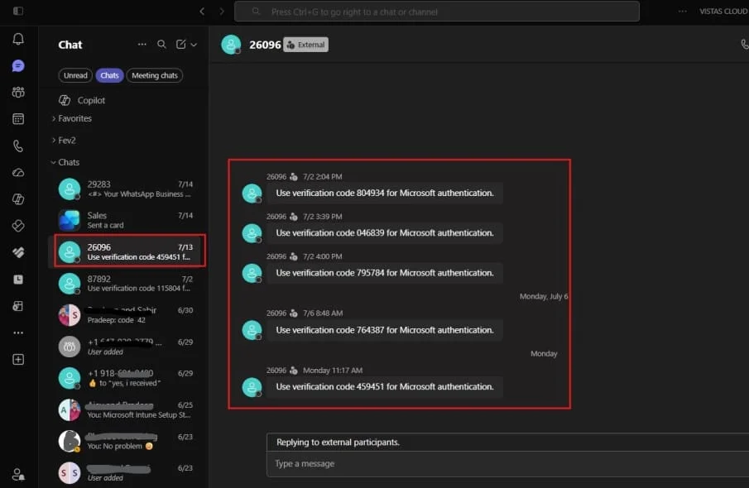Click the Add apps plus icon

pyautogui.click(x=18, y=360)
